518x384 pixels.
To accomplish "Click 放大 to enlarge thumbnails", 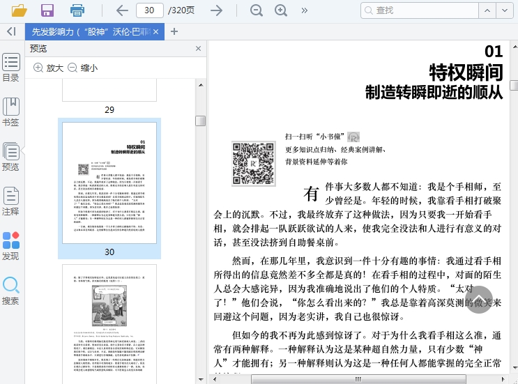I will tap(48, 68).
